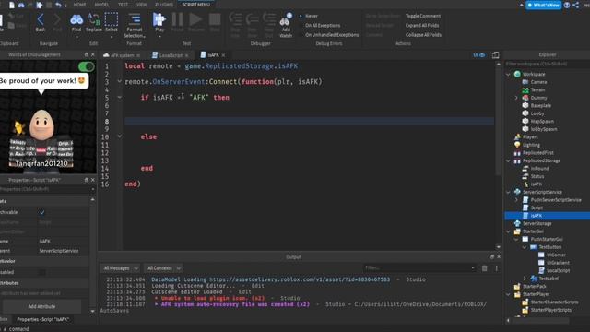The width and height of the screenshot is (590, 332).
Task: Open the Output panel options menu
Action: pyautogui.click(x=496, y=268)
